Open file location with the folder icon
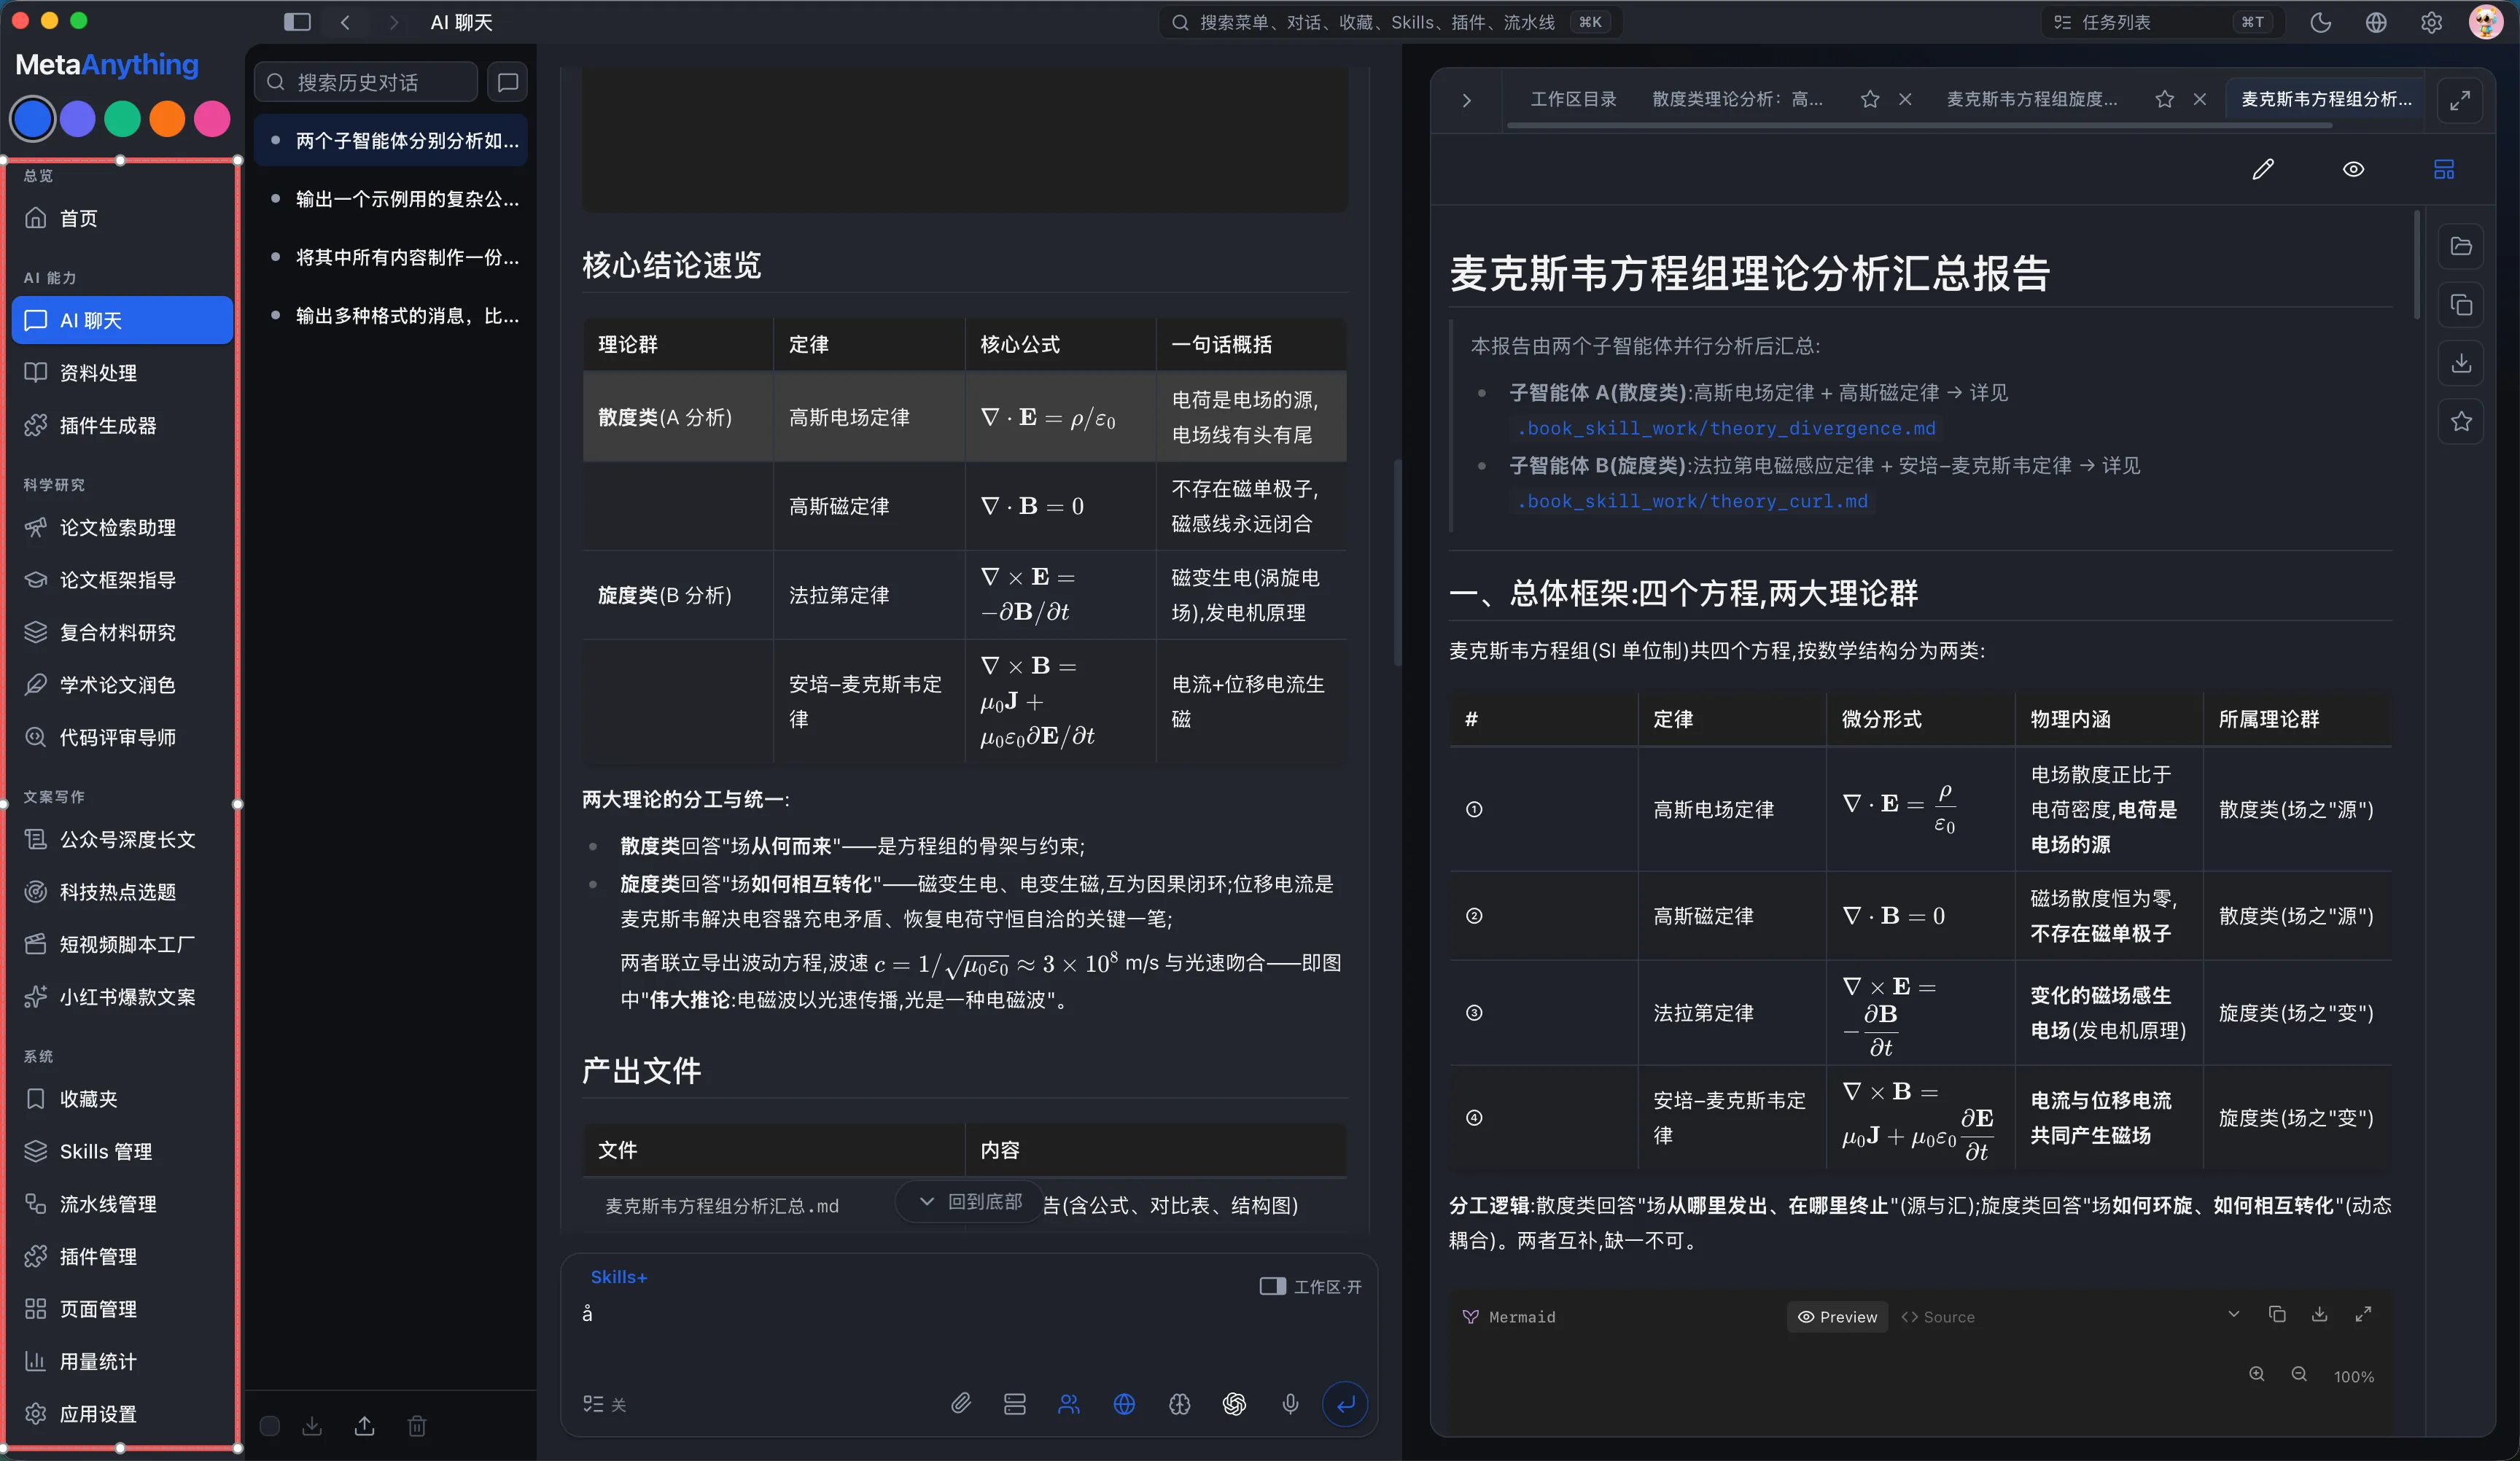Viewport: 2520px width, 1461px height. click(x=2460, y=246)
